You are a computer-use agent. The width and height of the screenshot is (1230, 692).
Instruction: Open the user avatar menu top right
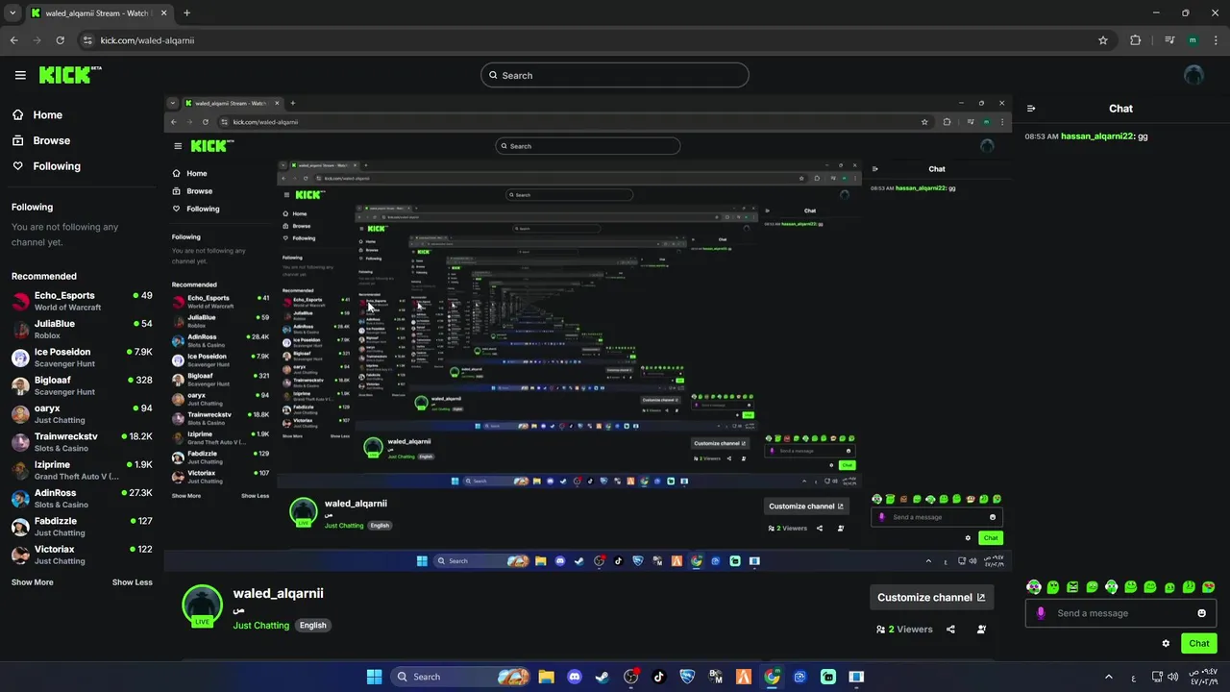[x=1193, y=75]
